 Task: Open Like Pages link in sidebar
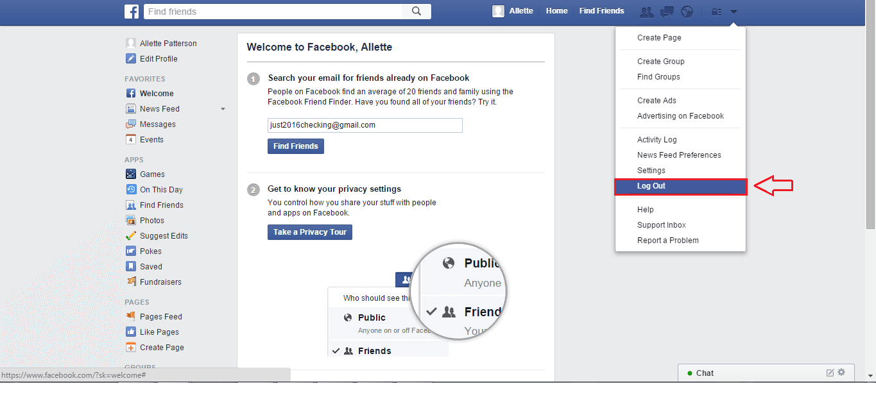(x=159, y=332)
